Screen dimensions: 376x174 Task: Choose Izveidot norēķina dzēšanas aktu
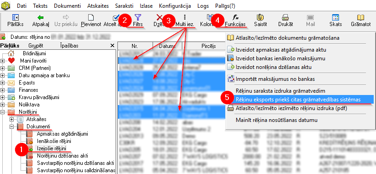tap(274, 67)
